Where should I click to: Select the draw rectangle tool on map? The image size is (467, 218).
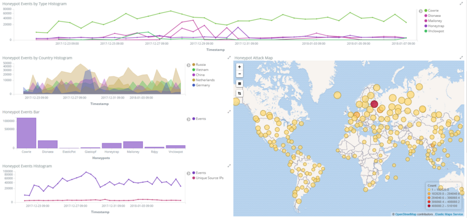[239, 83]
